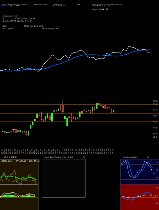159x210 pixels.
Task: Click the "Avg Vol: 0.11 M" readout
Action: click(x=101, y=6)
